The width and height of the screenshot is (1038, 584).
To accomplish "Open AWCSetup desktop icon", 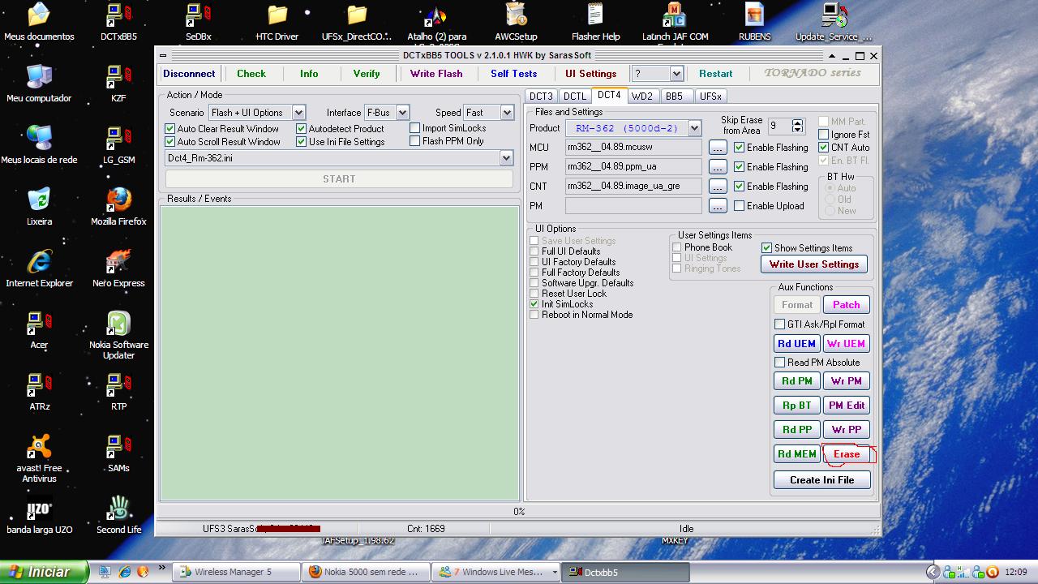I will 516,22.
